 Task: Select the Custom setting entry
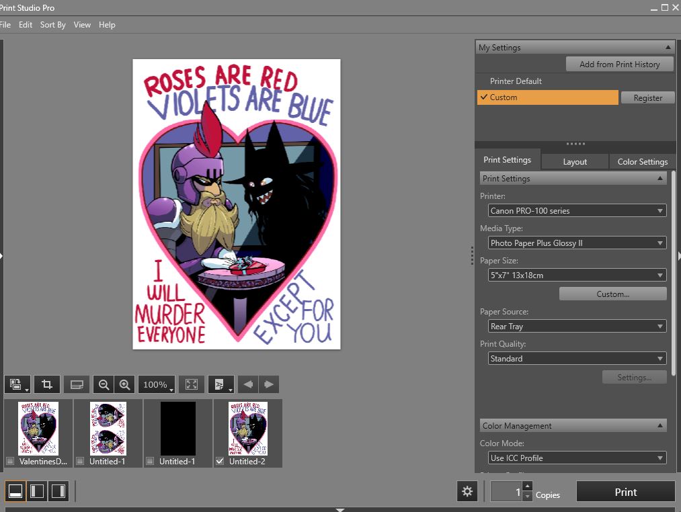(547, 97)
